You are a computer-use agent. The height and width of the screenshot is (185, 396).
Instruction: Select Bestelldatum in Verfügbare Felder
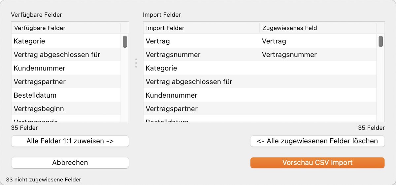pyautogui.click(x=66, y=95)
